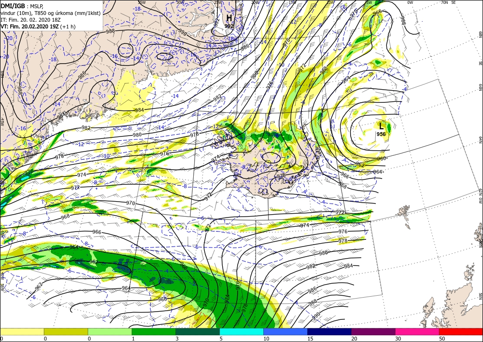Click the '5E' longitude label at top right

tap(454, 2)
